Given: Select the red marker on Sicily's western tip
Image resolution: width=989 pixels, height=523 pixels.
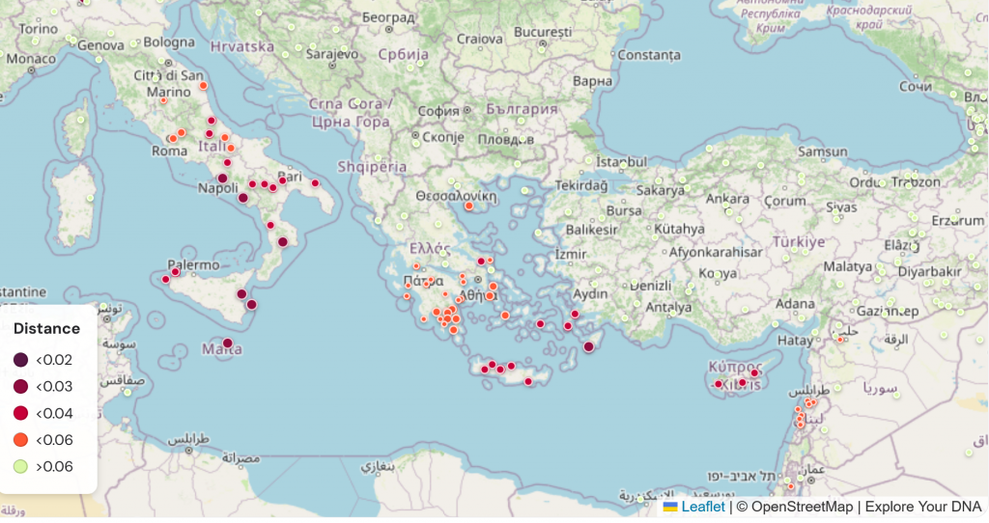Looking at the screenshot, I should click(166, 279).
